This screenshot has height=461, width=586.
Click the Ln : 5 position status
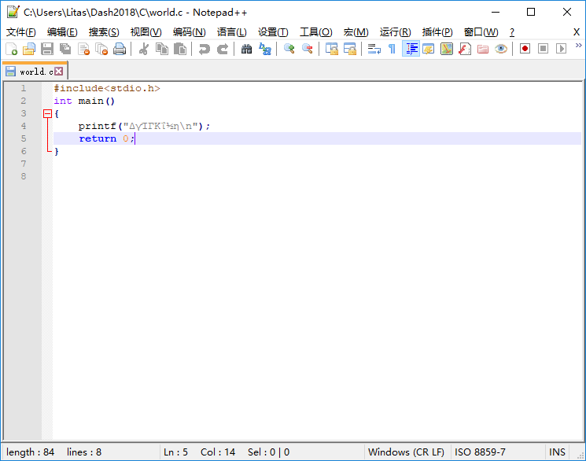(x=175, y=452)
